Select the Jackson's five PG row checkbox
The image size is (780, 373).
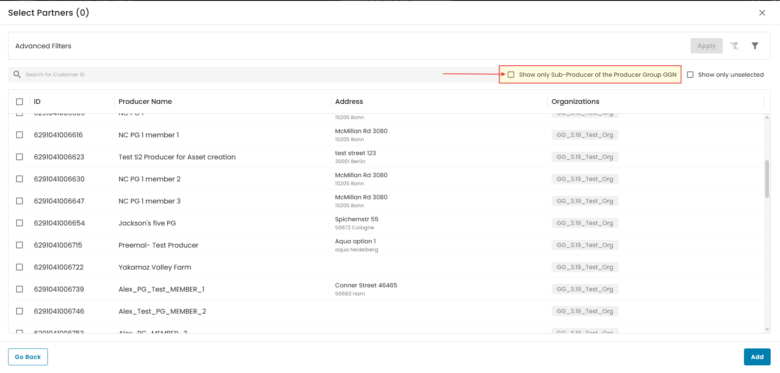point(19,223)
